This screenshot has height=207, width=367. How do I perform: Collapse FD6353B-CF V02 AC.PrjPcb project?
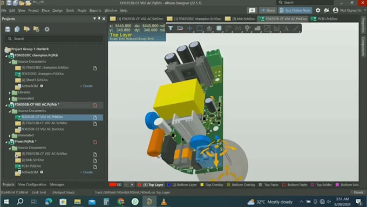pyautogui.click(x=6, y=105)
